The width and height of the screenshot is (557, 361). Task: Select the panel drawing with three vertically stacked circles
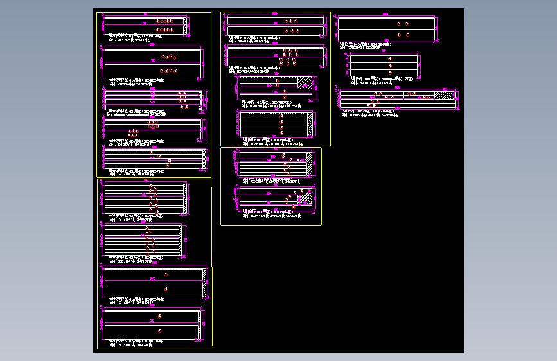[x=384, y=66]
